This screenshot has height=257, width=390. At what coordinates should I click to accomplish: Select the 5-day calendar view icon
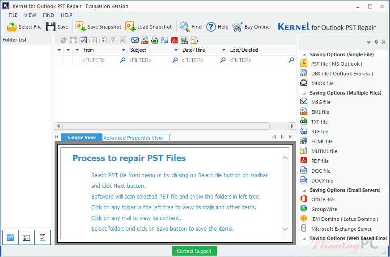103,40
